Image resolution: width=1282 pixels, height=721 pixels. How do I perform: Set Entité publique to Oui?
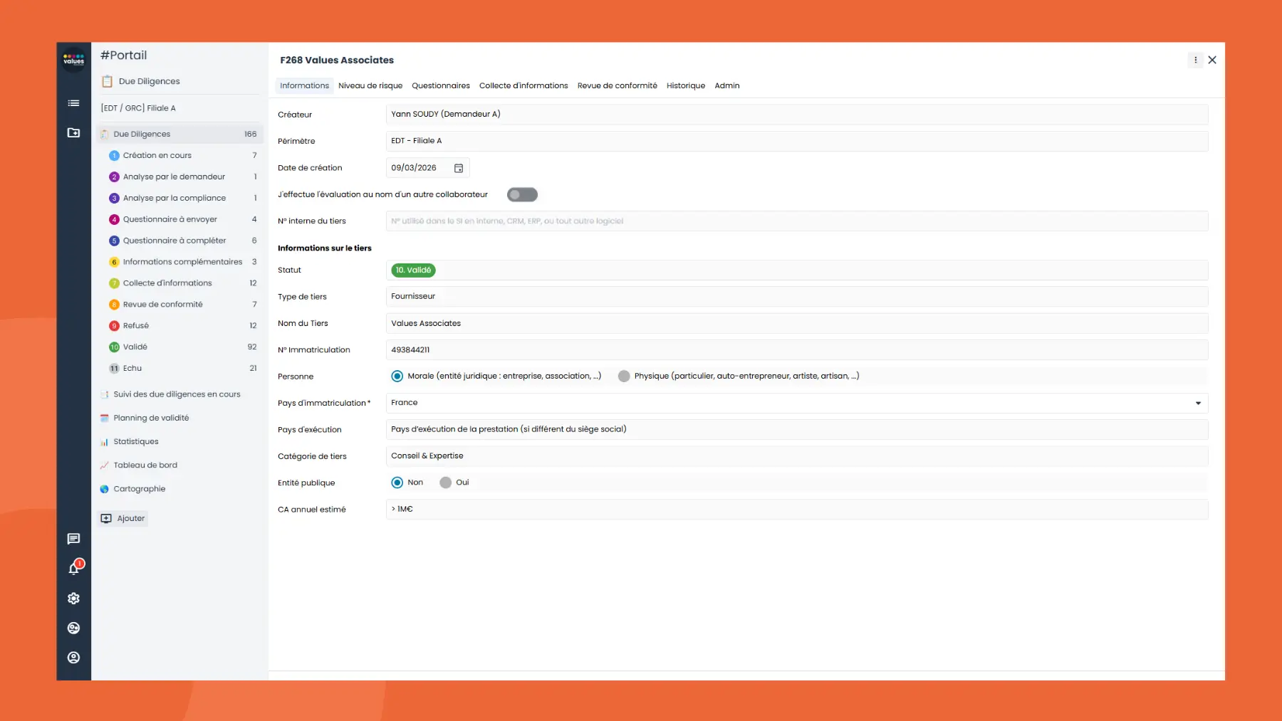[x=444, y=482]
